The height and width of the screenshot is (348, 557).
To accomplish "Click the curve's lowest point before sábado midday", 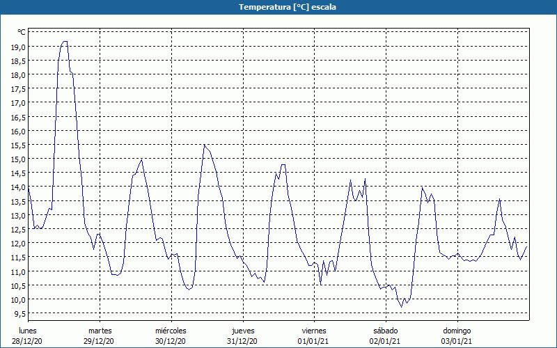I will click(x=402, y=307).
